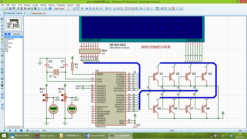This screenshot has width=247, height=139.
Task: Click the Rotate Clockwise icon
Action: [2, 95]
